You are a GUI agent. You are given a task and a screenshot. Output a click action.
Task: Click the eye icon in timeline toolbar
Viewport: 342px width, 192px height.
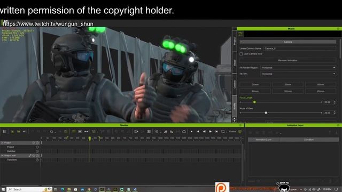(24, 132)
